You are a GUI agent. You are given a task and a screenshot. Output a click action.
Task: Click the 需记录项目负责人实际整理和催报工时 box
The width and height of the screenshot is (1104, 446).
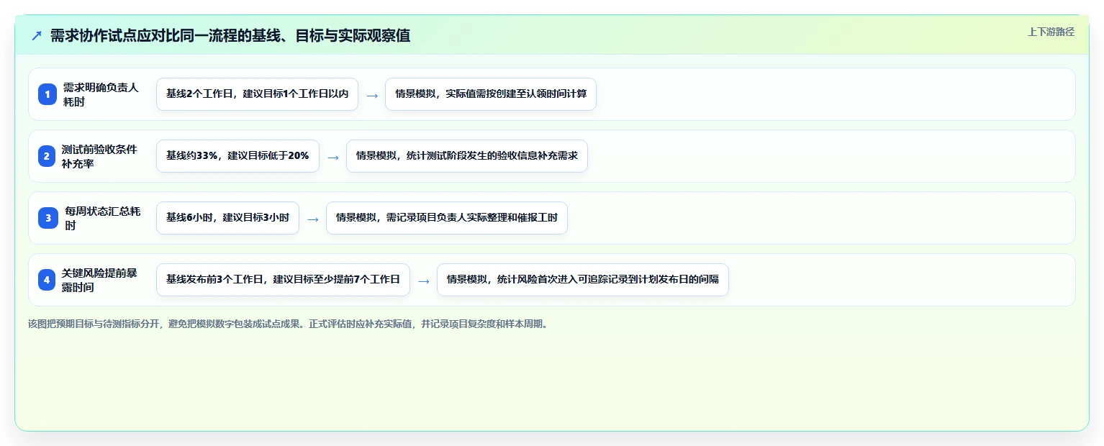tap(447, 218)
